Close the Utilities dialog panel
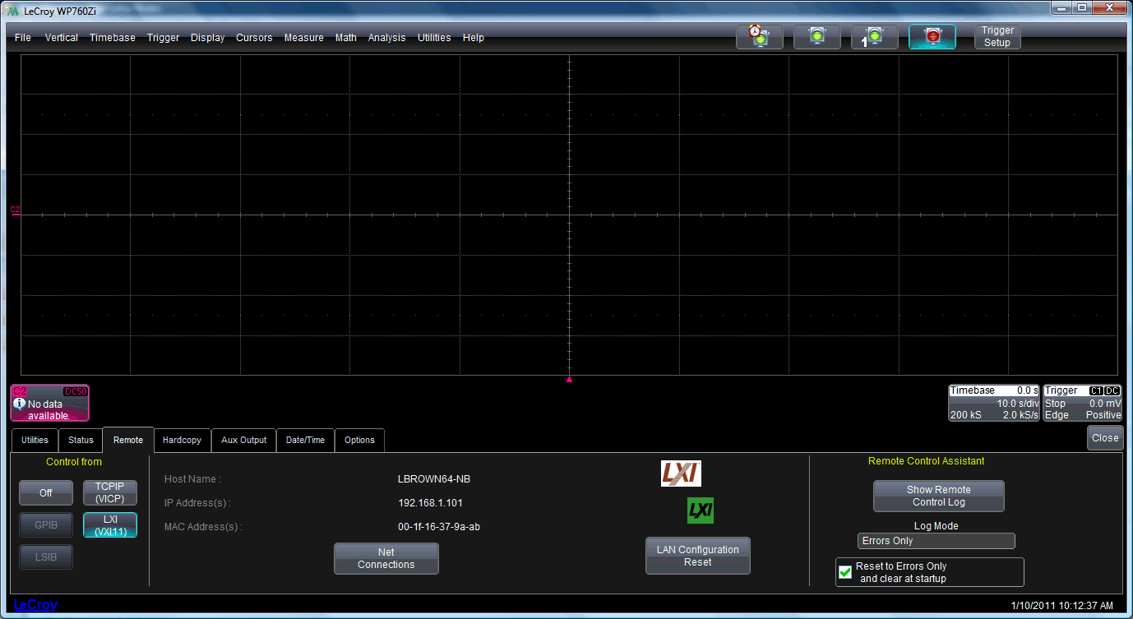The width and height of the screenshot is (1133, 619). [x=1105, y=438]
